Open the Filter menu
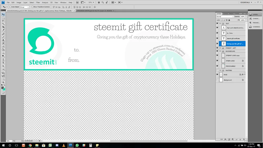Image resolution: width=263 pixels, height=148 pixels. [x=38, y=3]
